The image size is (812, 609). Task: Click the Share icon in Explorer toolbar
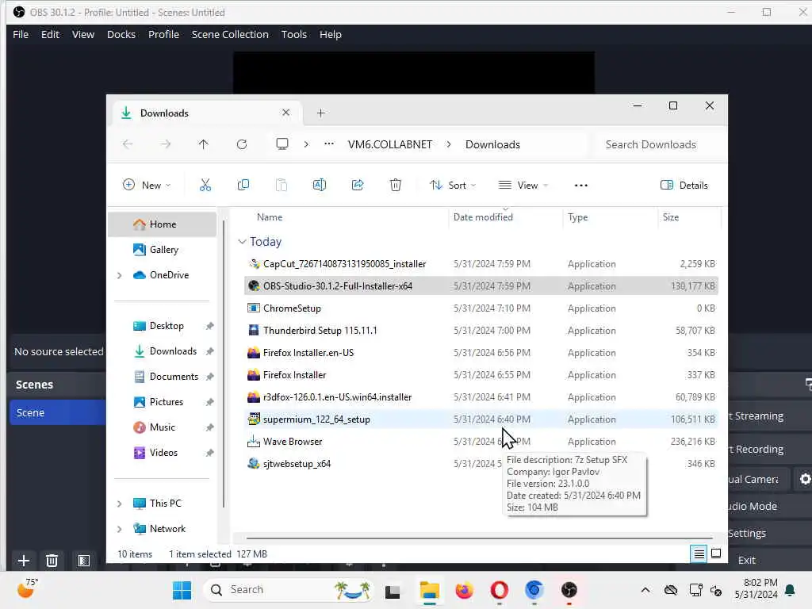[x=358, y=185]
